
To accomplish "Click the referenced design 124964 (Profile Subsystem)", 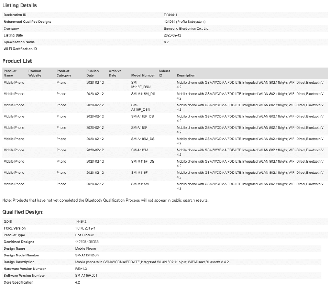I will pos(185,22).
